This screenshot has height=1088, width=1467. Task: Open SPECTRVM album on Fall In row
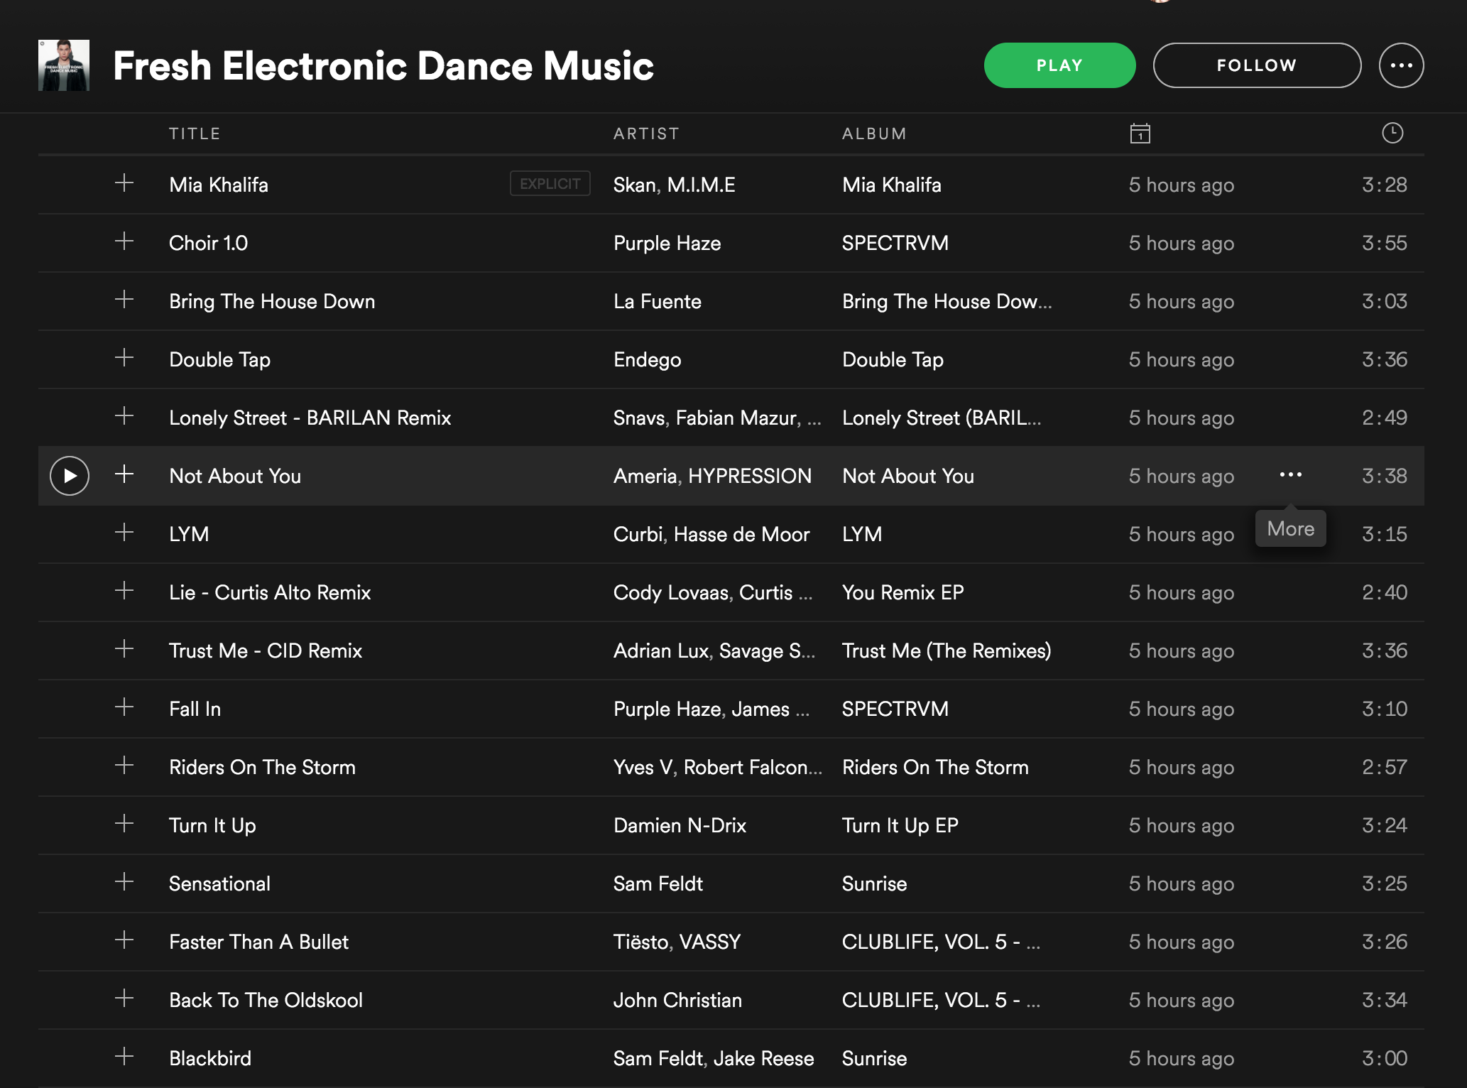895,709
